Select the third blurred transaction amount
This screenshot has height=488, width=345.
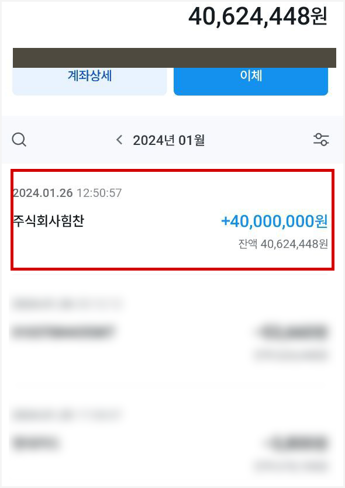point(299,443)
